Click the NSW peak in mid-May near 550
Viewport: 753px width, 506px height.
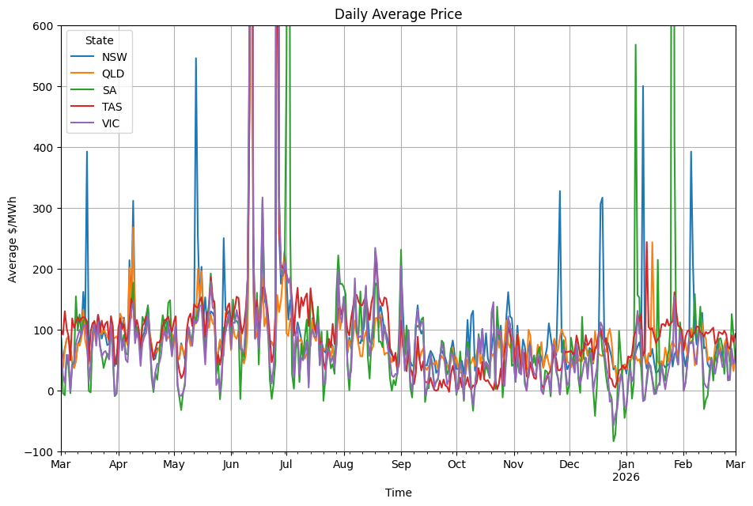[195, 59]
